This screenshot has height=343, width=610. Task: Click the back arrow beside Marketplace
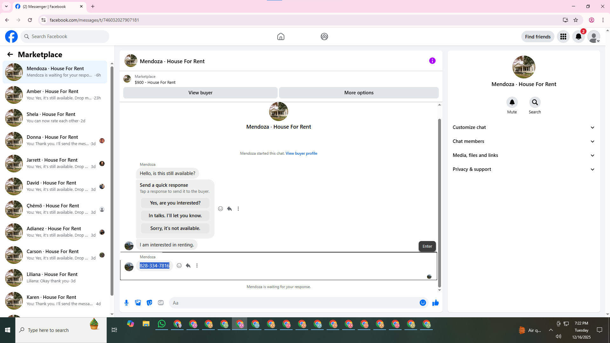coord(10,54)
